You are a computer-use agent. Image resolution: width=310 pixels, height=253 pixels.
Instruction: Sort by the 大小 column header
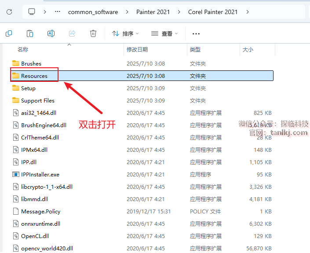click(248, 49)
